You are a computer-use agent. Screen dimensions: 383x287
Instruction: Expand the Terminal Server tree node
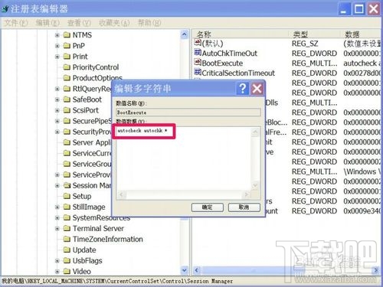coord(57,229)
